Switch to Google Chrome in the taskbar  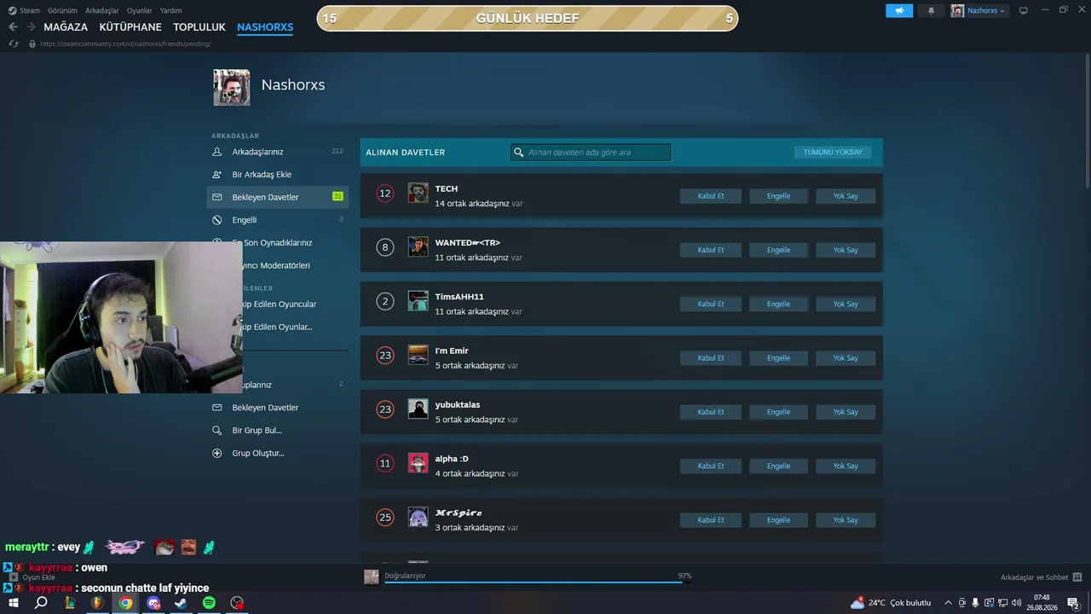click(x=125, y=603)
